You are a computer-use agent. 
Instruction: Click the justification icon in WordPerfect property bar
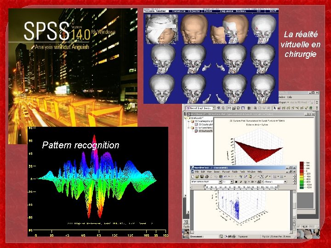(252, 182)
